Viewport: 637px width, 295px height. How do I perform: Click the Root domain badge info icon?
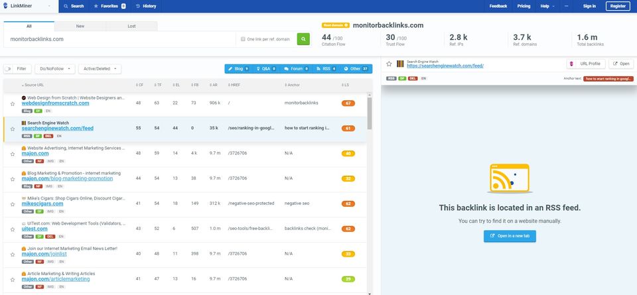coord(346,25)
